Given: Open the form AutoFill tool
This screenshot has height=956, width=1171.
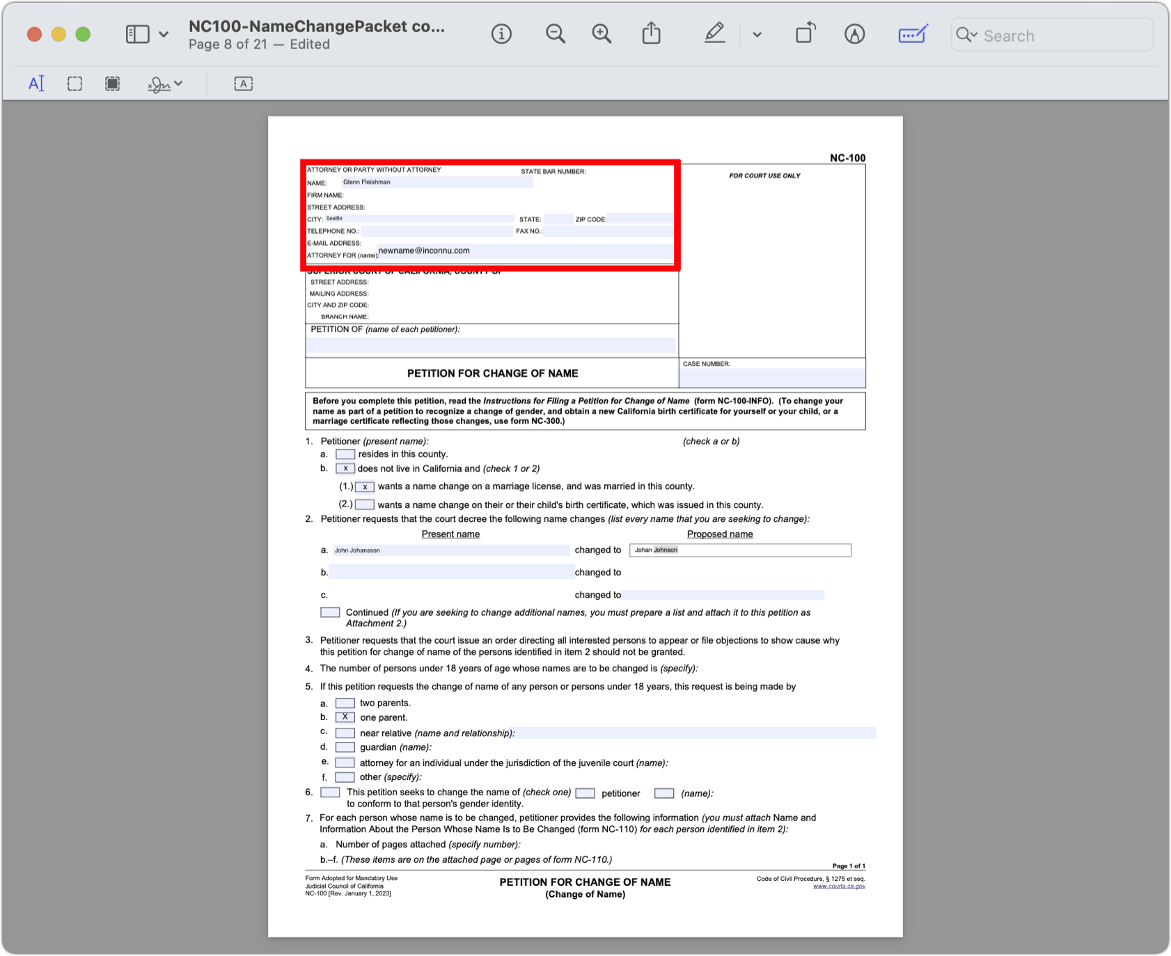Looking at the screenshot, I should point(913,33).
